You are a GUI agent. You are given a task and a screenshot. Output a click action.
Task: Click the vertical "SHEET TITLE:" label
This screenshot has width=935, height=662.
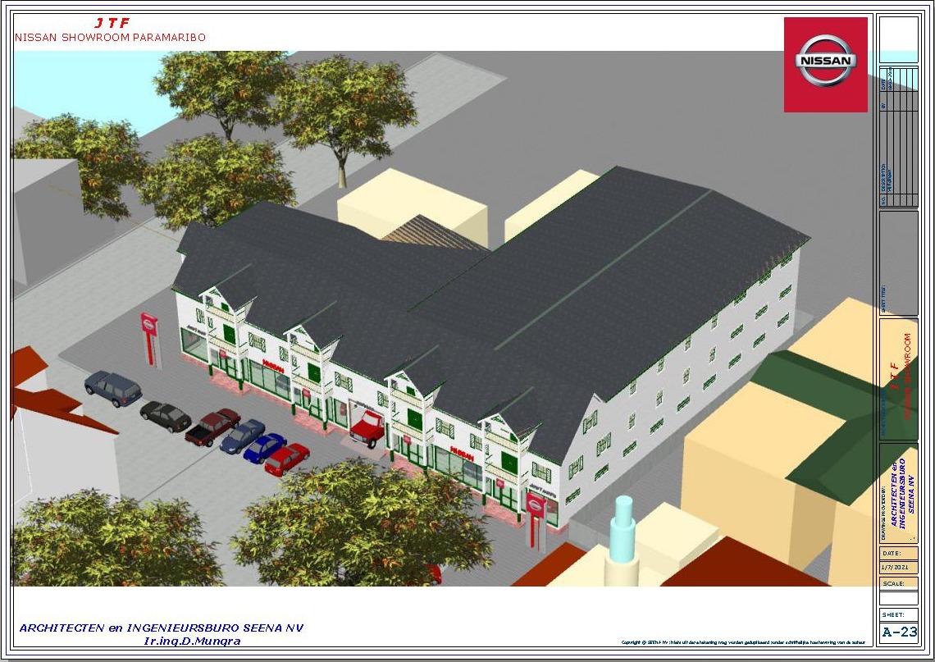883,299
